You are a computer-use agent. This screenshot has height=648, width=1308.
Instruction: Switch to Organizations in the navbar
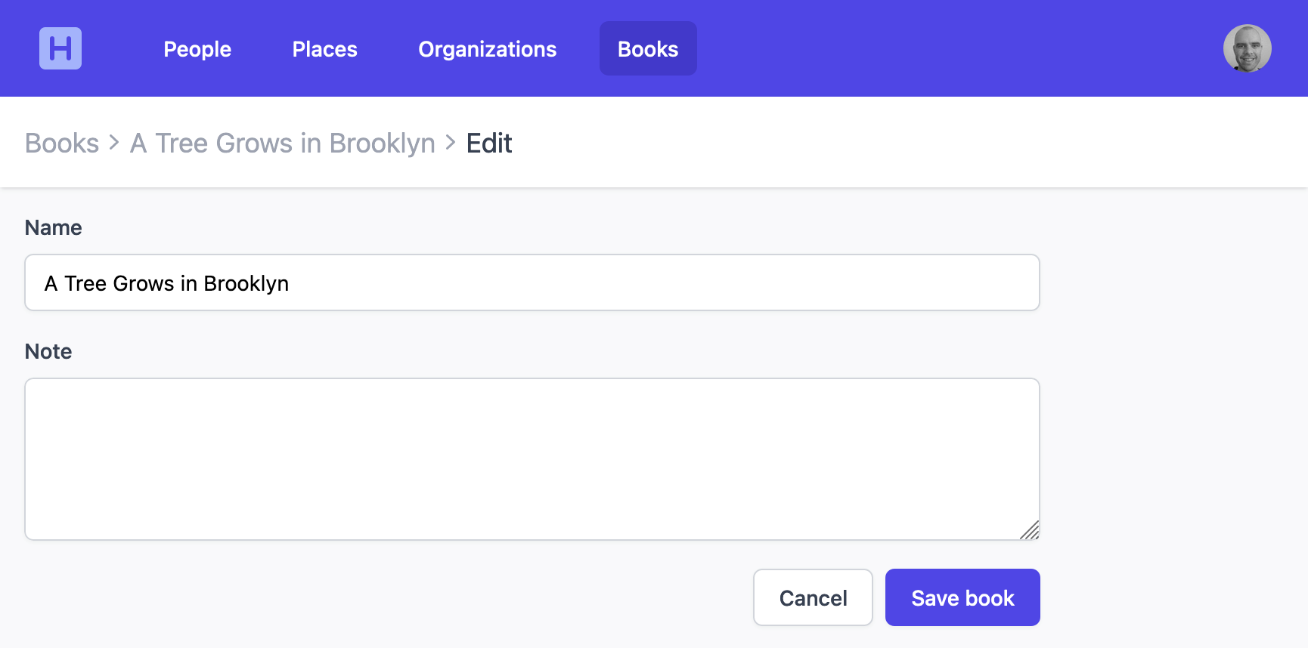487,49
